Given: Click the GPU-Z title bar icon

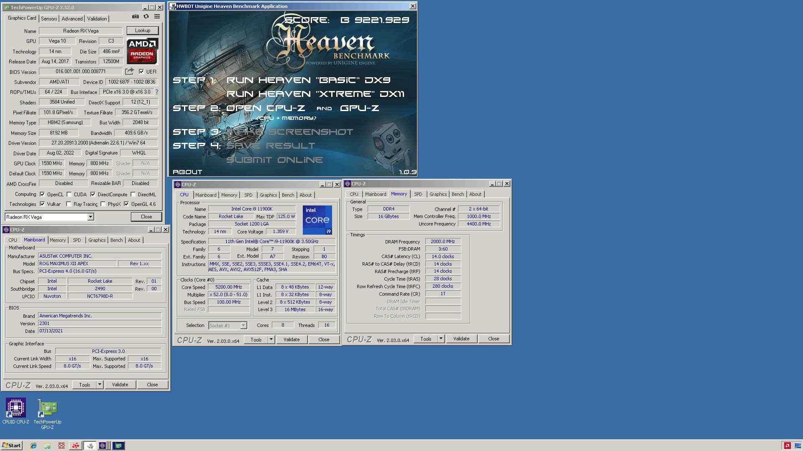Looking at the screenshot, I should coord(7,8).
